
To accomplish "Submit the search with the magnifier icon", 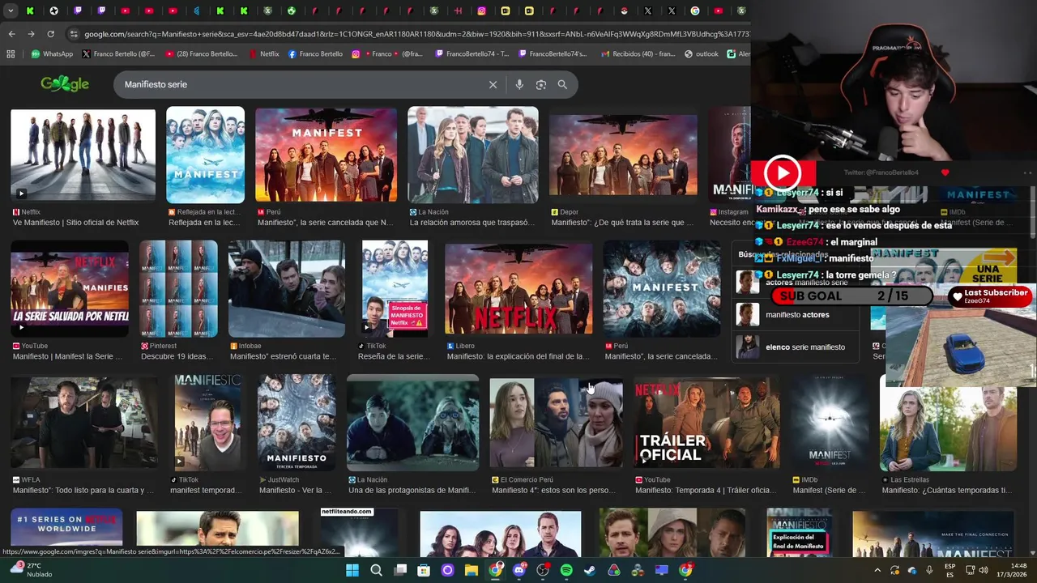I will (562, 84).
